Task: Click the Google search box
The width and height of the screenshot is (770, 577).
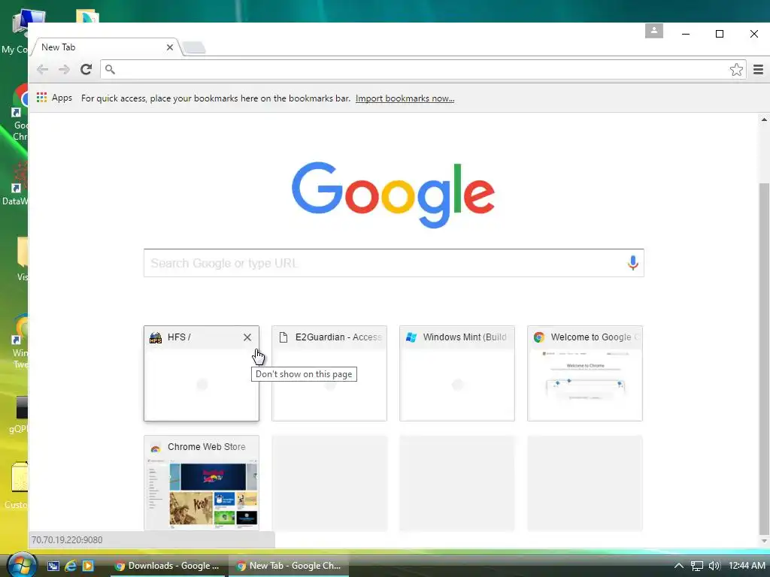Action: (x=394, y=263)
